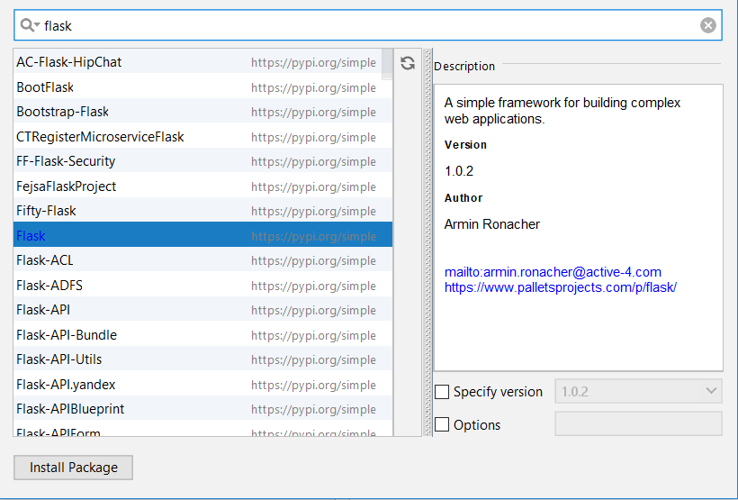Select the Flask-API package

202,310
